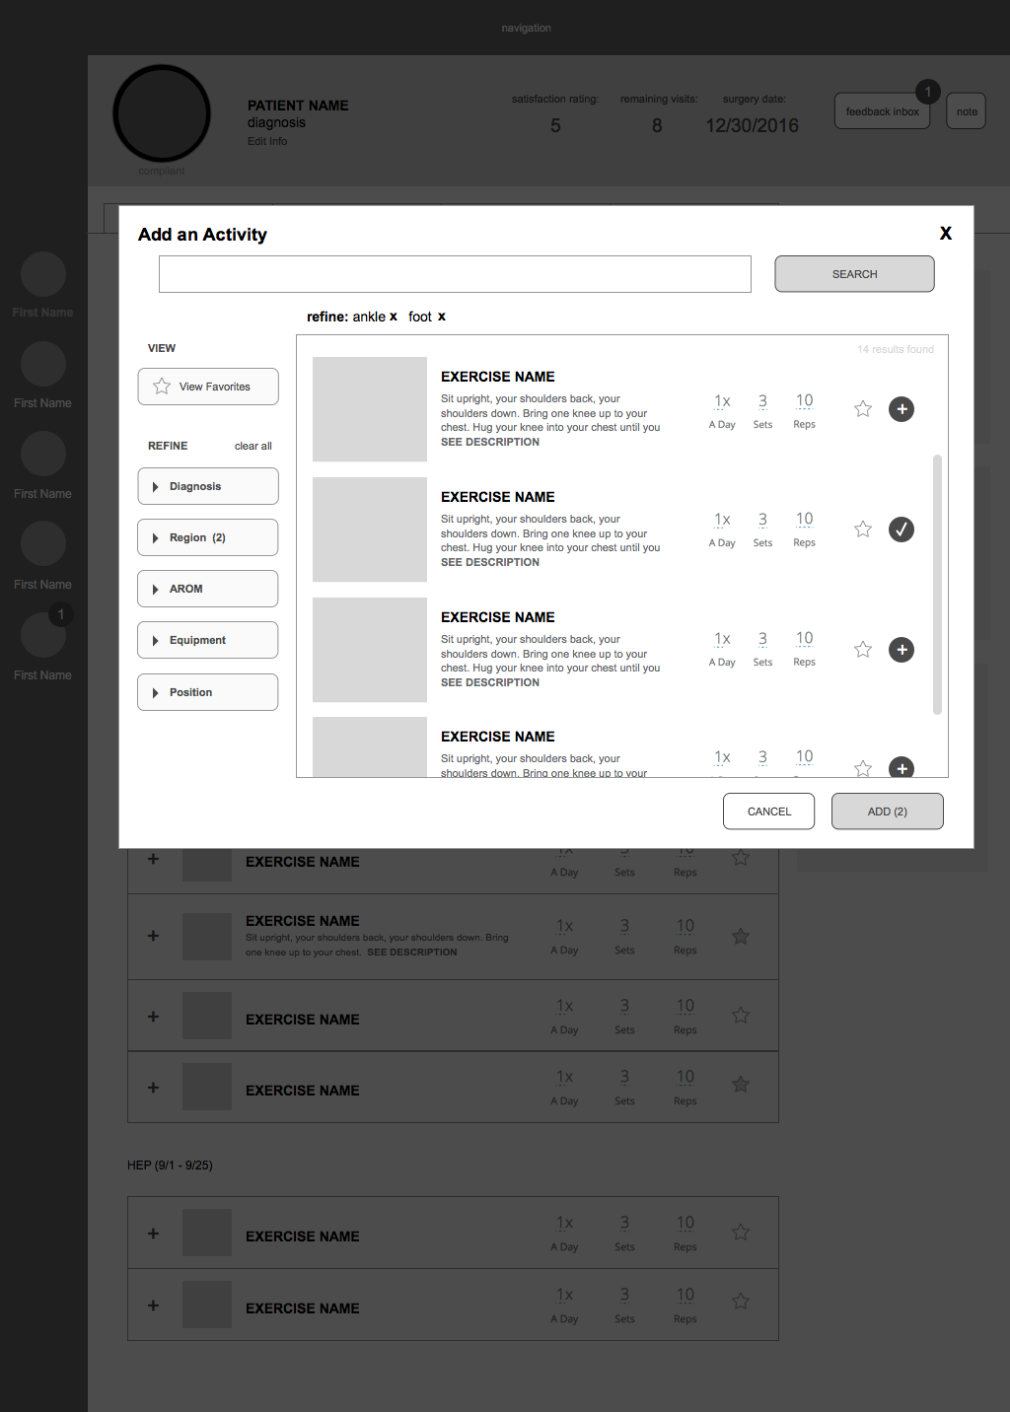Open the second exercise thumbnail

[x=370, y=529]
